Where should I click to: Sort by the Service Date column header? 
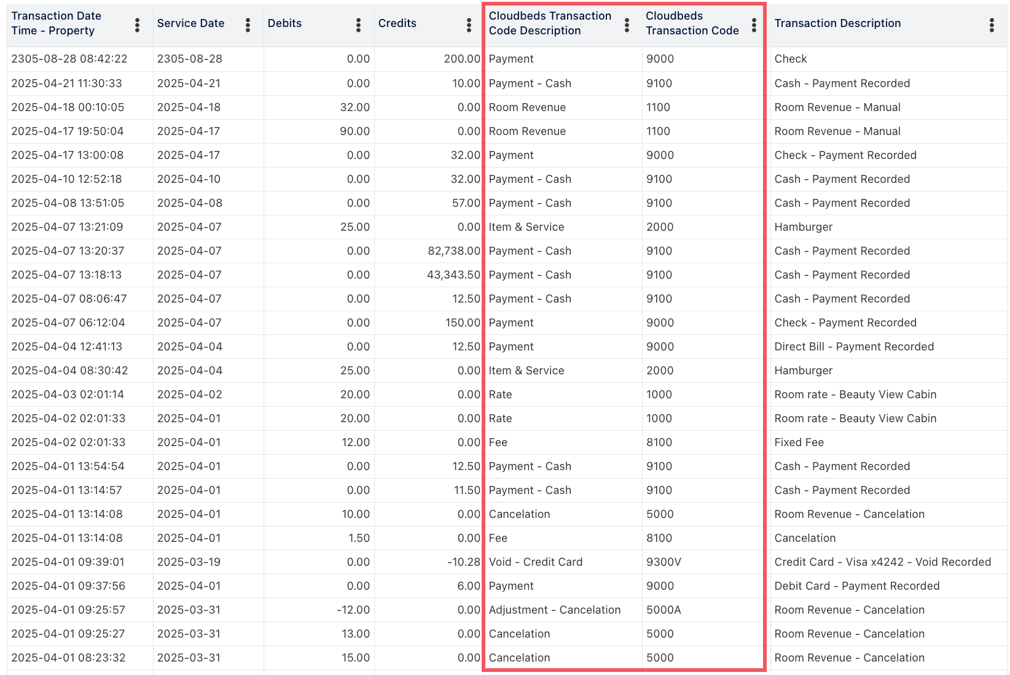[190, 23]
